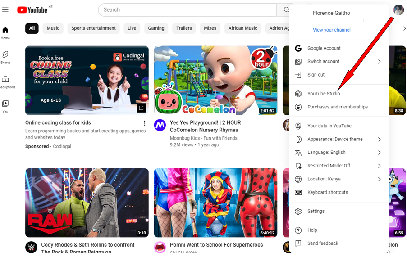Image resolution: width=407 pixels, height=257 pixels.
Task: Click the Google Account G icon
Action: 298,48
